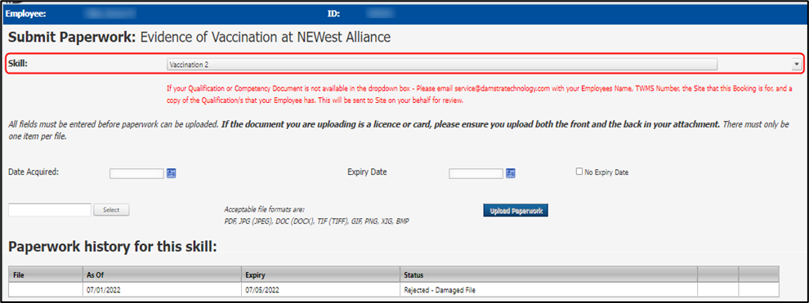This screenshot has height=303, width=809.
Task: Click the Paperwork history for this skill heading
Action: click(x=113, y=247)
